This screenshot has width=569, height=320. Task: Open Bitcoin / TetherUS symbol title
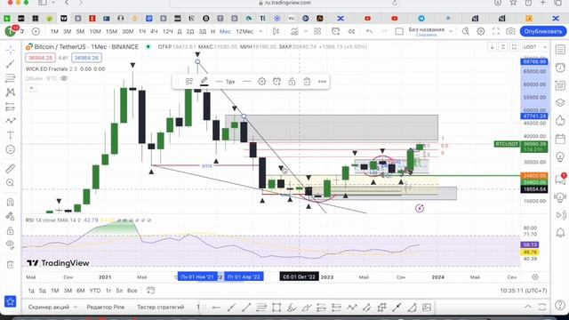coord(86,47)
